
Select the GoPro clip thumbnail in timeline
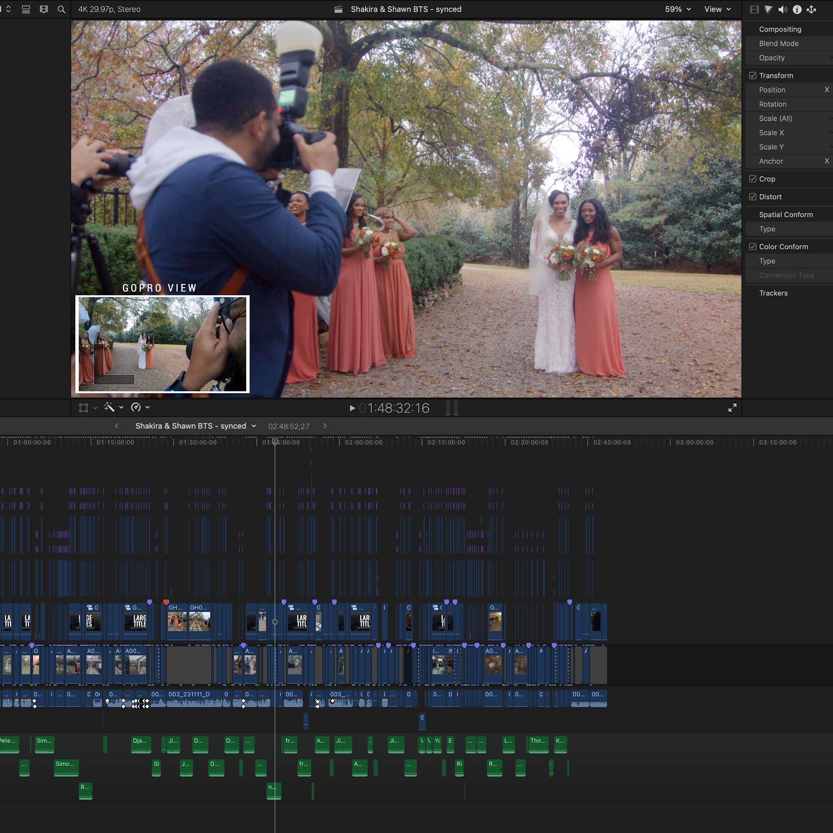click(x=177, y=621)
